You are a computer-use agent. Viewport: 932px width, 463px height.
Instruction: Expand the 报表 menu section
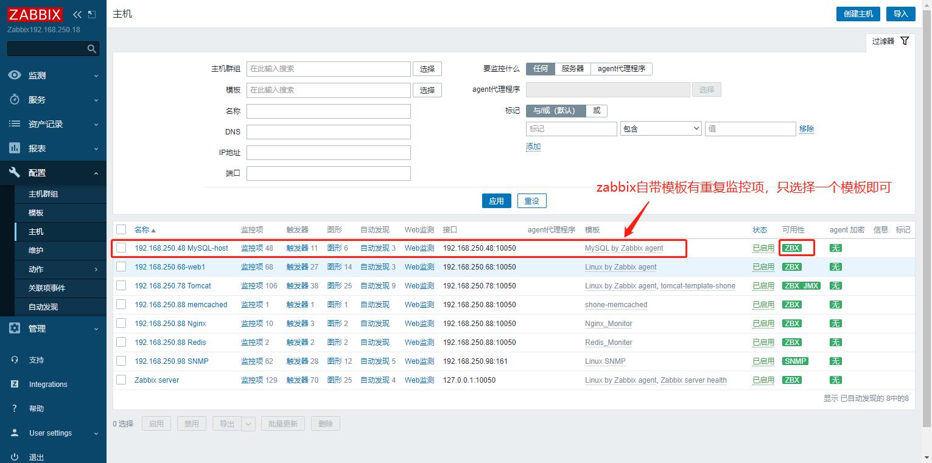[96, 148]
